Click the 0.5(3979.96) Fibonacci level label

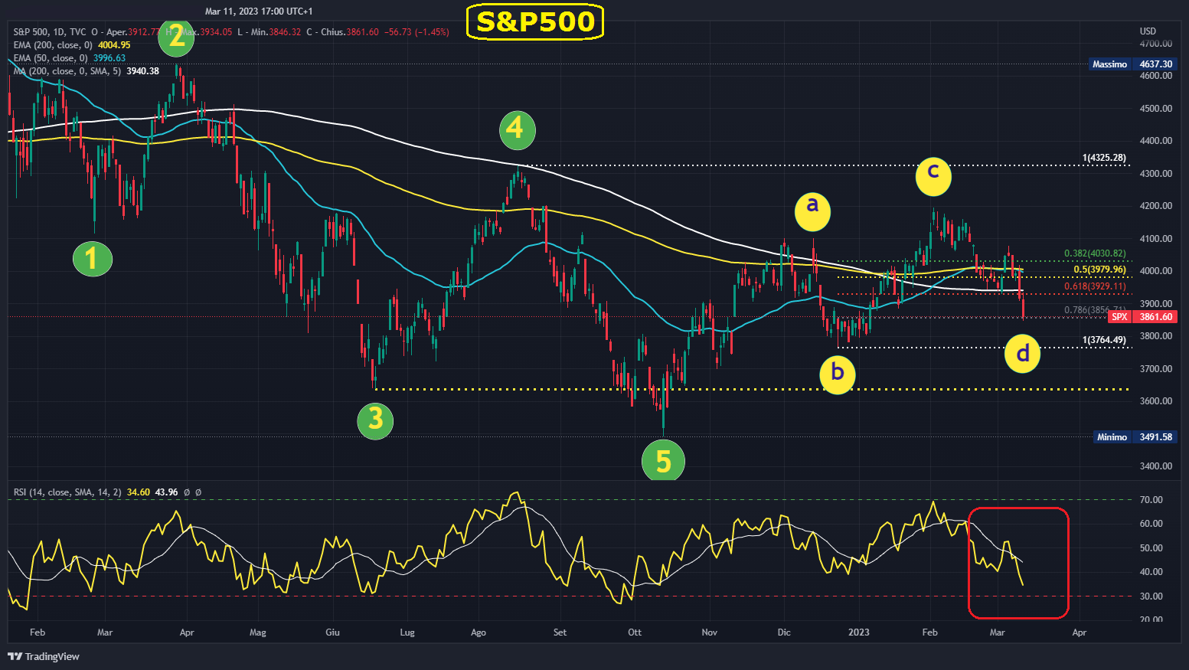click(x=1099, y=270)
